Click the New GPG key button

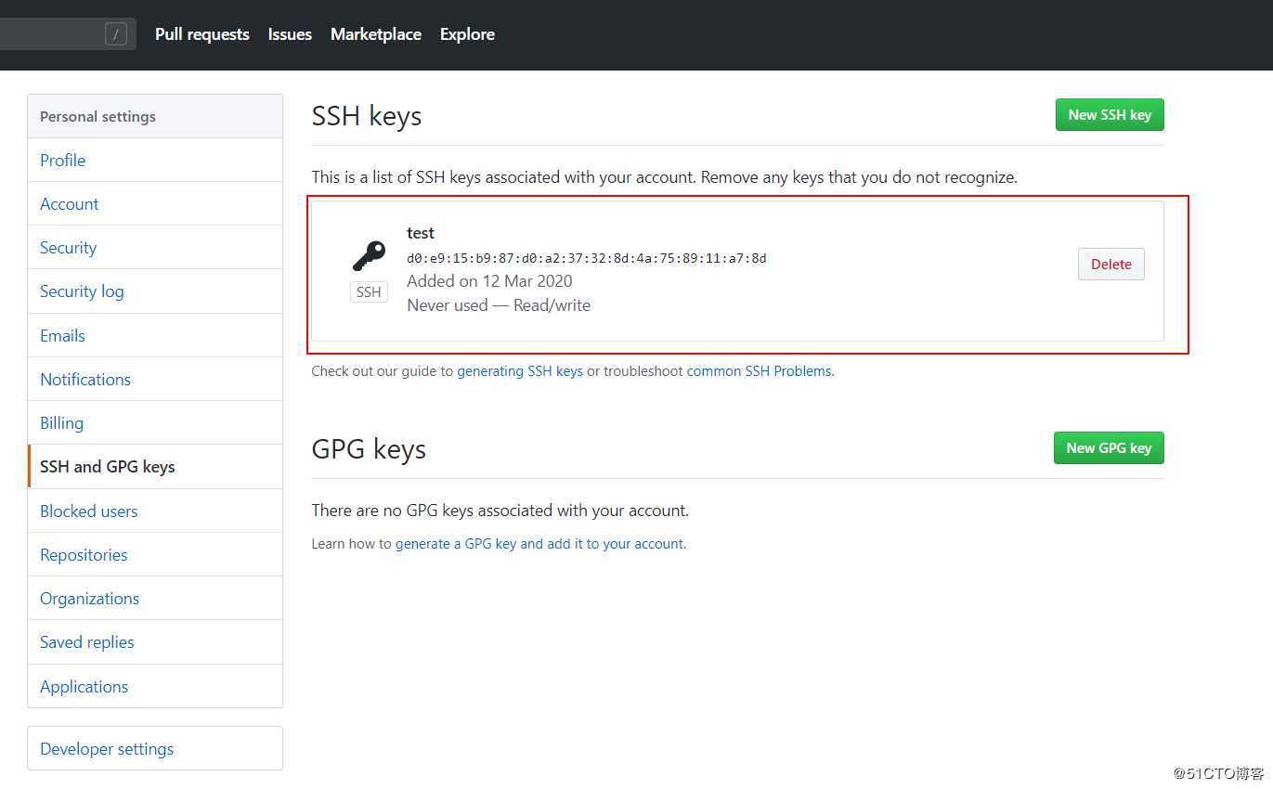click(1109, 447)
